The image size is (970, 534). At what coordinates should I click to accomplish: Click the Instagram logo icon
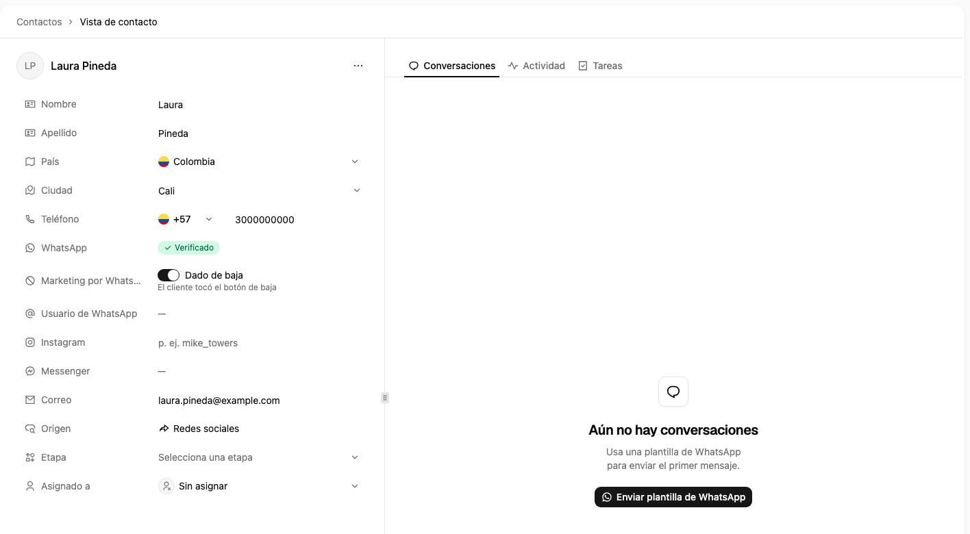(30, 342)
